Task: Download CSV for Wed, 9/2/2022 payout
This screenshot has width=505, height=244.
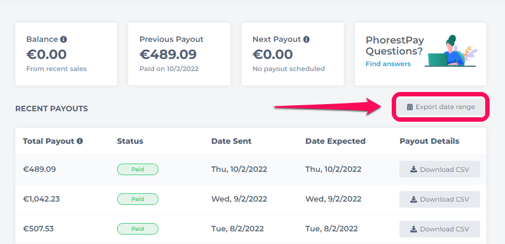Action: click(440, 199)
